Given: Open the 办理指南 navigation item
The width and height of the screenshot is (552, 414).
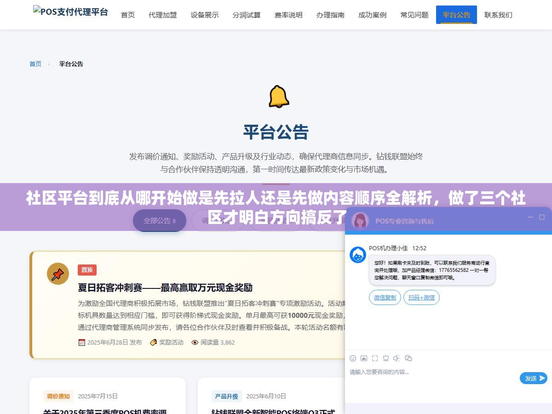Looking at the screenshot, I should coord(330,15).
